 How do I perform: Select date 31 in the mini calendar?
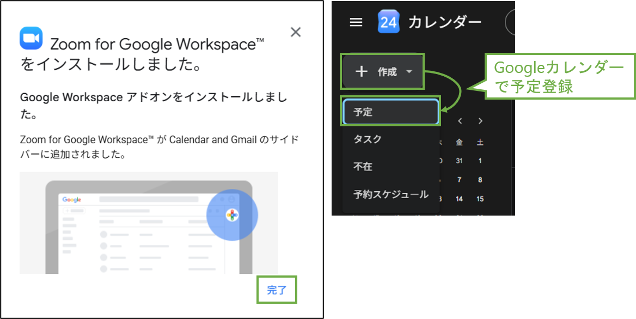pyautogui.click(x=459, y=161)
